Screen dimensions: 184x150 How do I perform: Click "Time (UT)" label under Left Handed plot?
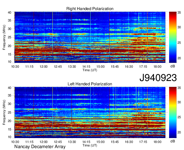[90, 145]
